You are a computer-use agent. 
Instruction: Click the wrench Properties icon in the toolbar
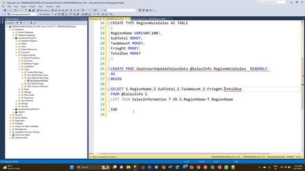click(x=143, y=10)
